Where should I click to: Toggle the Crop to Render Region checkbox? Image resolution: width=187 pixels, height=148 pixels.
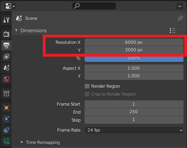[x=87, y=94]
